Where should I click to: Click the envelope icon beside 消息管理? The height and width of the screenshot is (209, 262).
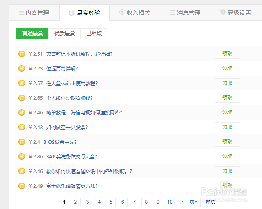172,13
